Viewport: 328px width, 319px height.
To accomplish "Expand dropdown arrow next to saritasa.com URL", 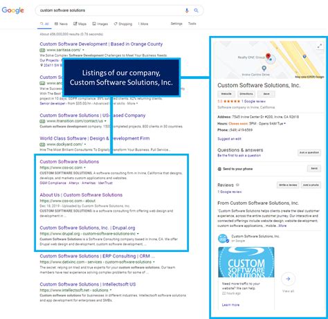I will [x=83, y=50].
